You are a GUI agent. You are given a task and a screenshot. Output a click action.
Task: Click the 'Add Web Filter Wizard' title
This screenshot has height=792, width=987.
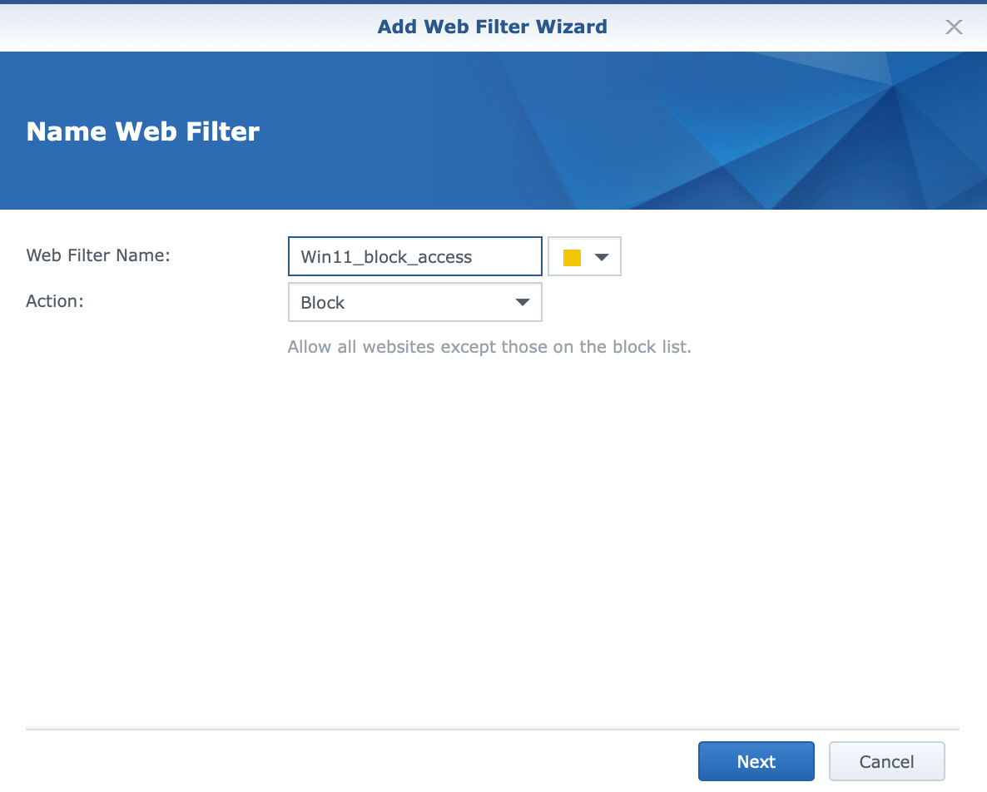click(x=492, y=27)
